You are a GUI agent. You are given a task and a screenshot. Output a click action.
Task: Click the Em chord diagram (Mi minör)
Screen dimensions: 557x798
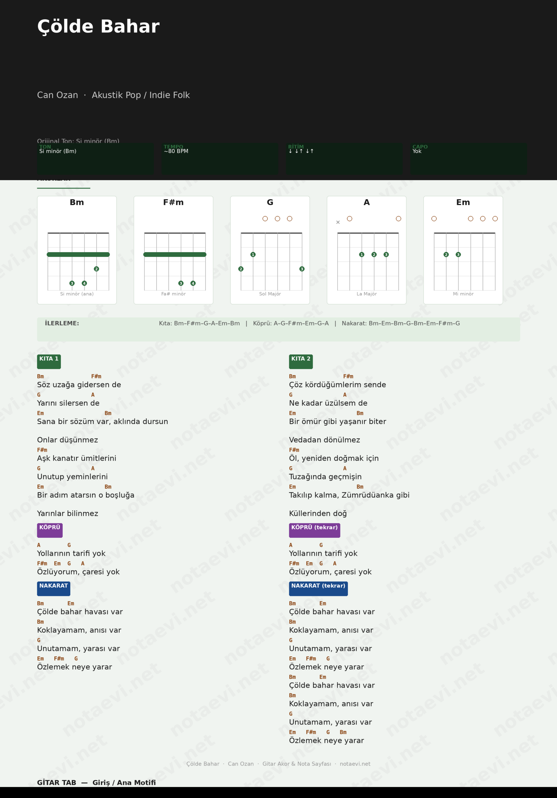(x=463, y=250)
